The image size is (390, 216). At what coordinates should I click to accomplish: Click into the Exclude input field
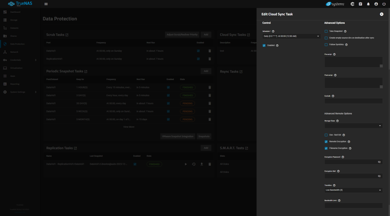click(x=353, y=101)
